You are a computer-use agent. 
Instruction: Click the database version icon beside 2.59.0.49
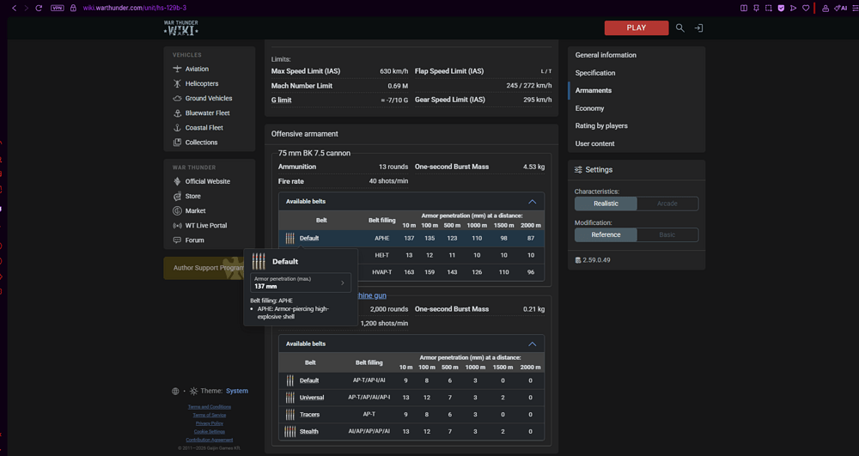tap(578, 260)
